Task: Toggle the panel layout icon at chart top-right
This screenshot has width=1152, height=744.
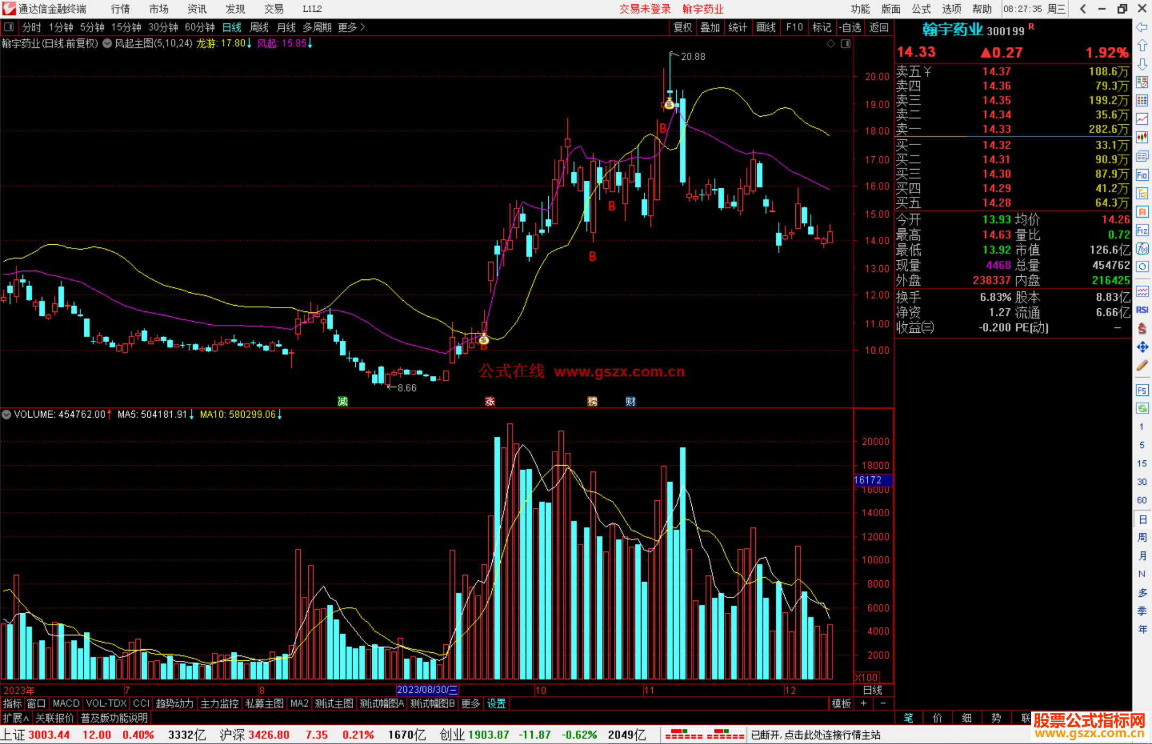Action: click(x=845, y=44)
